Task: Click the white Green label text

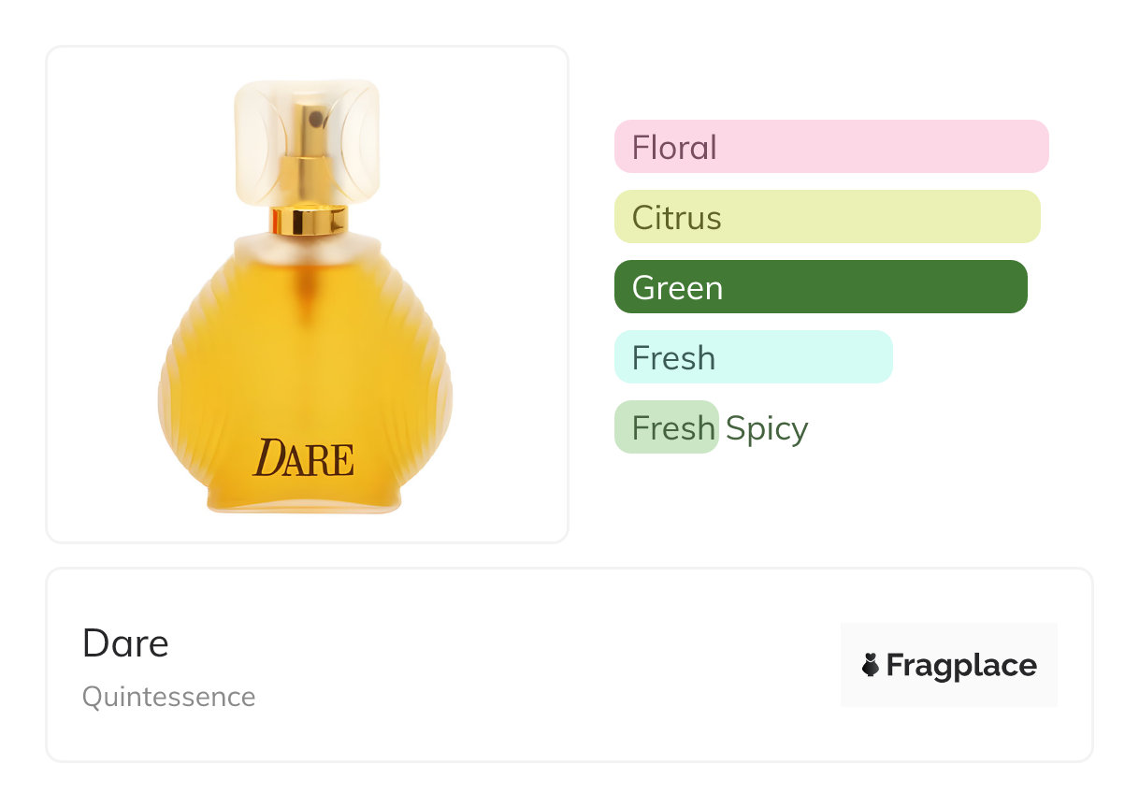Action: 677,288
